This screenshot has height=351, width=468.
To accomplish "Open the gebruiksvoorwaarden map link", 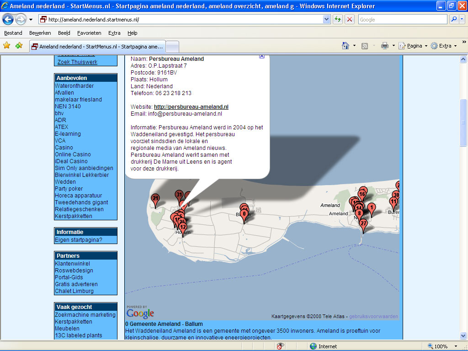I will coord(373,316).
